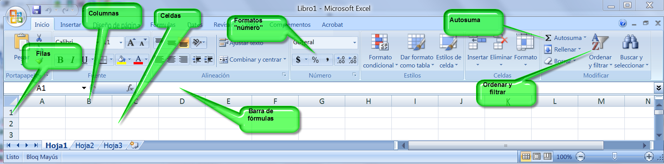Switch to Hoja2 sheet tab
Viewport: 664px width, 164px height.
coord(85,145)
